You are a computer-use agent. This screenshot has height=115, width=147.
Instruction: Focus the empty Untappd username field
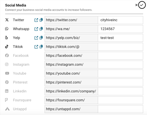point(120,109)
